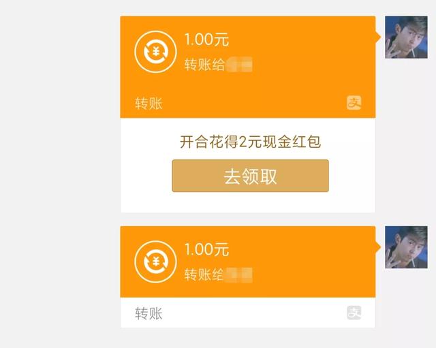Select the second 转账给 recipient text
This screenshot has height=348, width=436.
pos(204,274)
